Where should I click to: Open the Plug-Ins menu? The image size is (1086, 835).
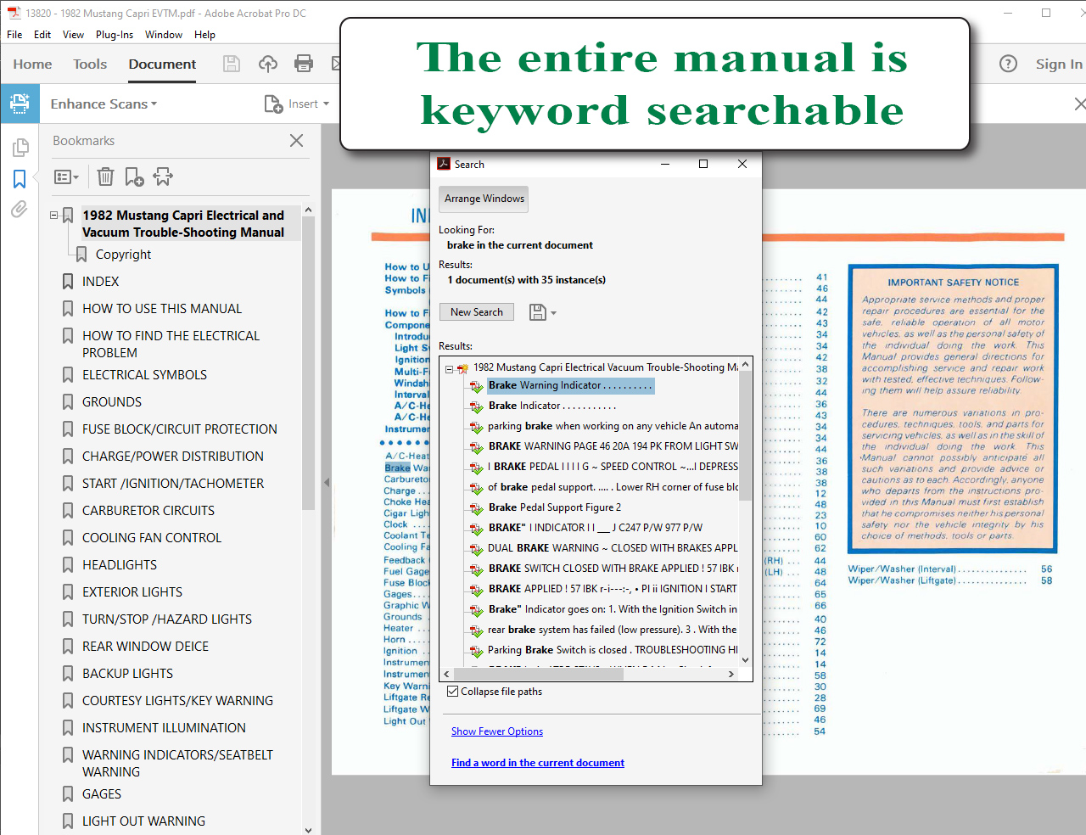tap(115, 35)
